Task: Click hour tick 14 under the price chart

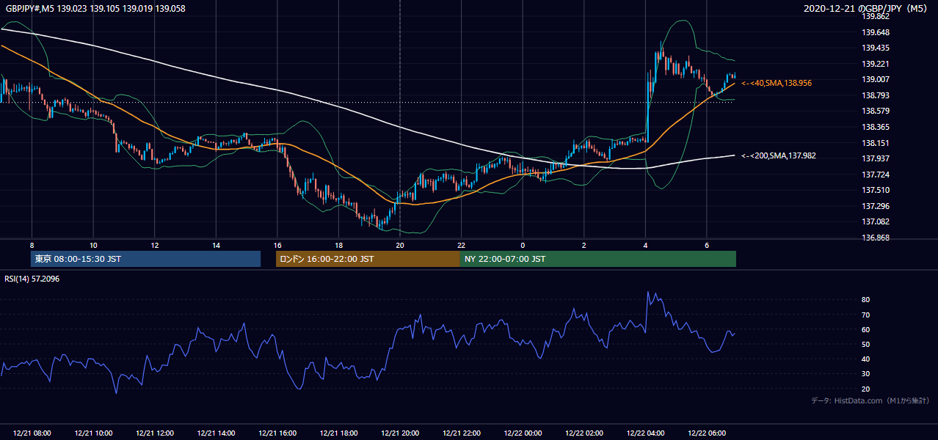Action: point(216,245)
